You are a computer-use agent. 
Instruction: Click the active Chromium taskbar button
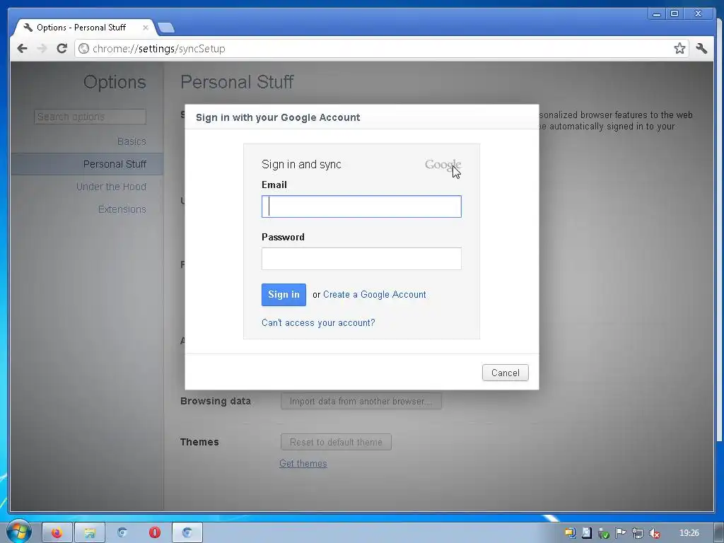(187, 533)
